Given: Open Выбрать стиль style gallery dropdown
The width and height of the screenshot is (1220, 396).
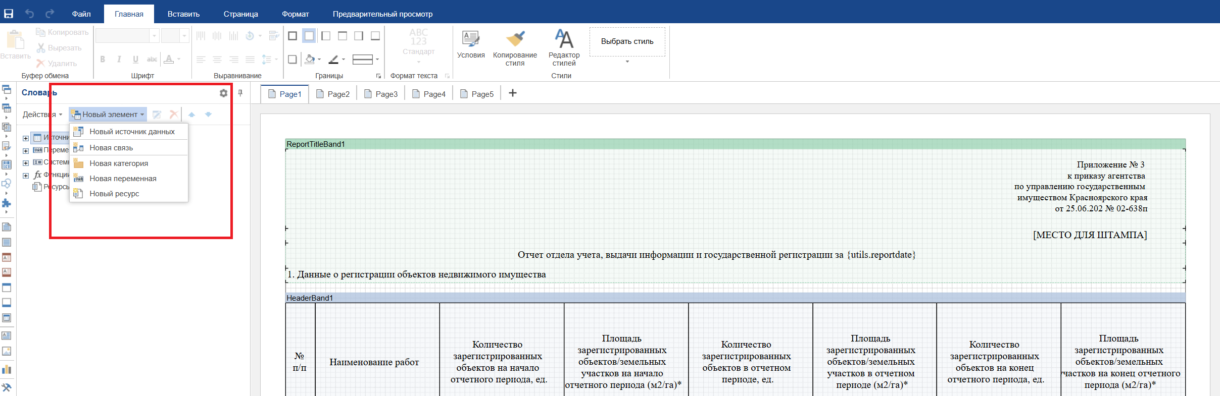Looking at the screenshot, I should click(x=627, y=62).
